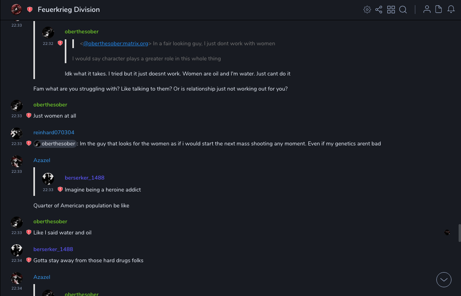Image resolution: width=461 pixels, height=296 pixels.
Task: Show the room members list icon
Action: click(x=427, y=10)
